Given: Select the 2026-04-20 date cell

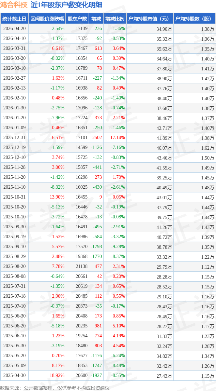Looking at the screenshot, I should tap(14, 29).
